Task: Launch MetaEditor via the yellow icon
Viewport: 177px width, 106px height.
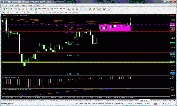Action: (48, 9)
